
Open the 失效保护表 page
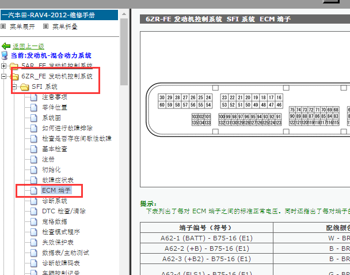point(58,242)
